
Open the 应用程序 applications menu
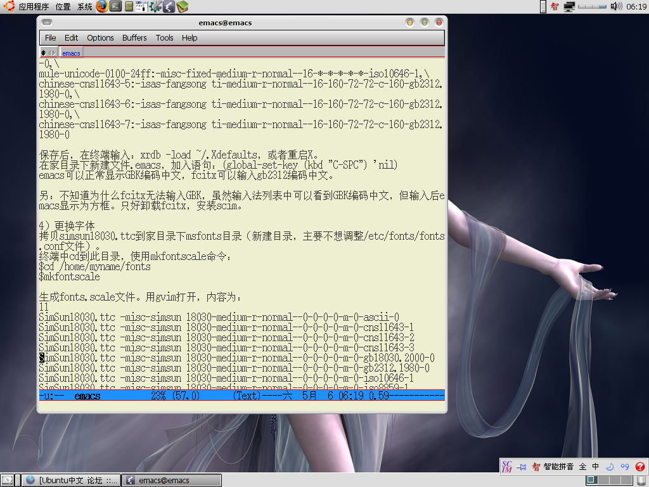[x=34, y=6]
